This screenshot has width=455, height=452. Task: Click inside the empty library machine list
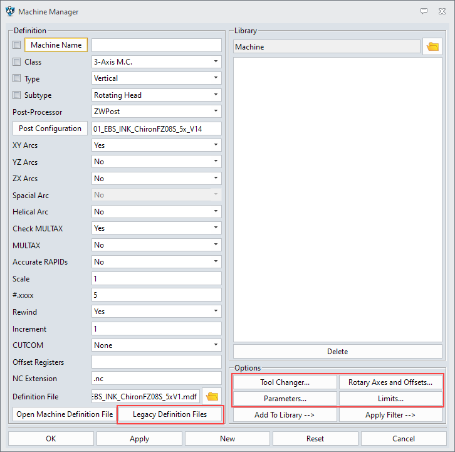[337, 199]
